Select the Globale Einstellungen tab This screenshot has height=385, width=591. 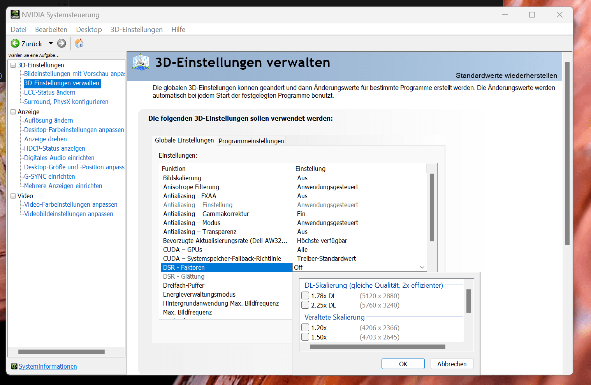184,140
